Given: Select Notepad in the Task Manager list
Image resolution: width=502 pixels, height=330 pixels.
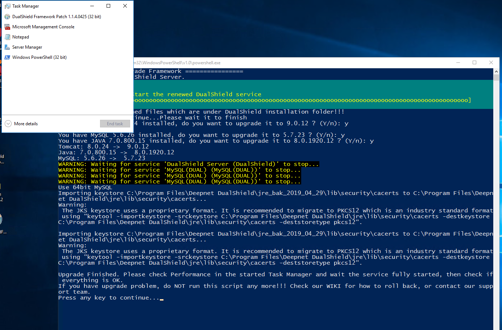Looking at the screenshot, I should (21, 37).
